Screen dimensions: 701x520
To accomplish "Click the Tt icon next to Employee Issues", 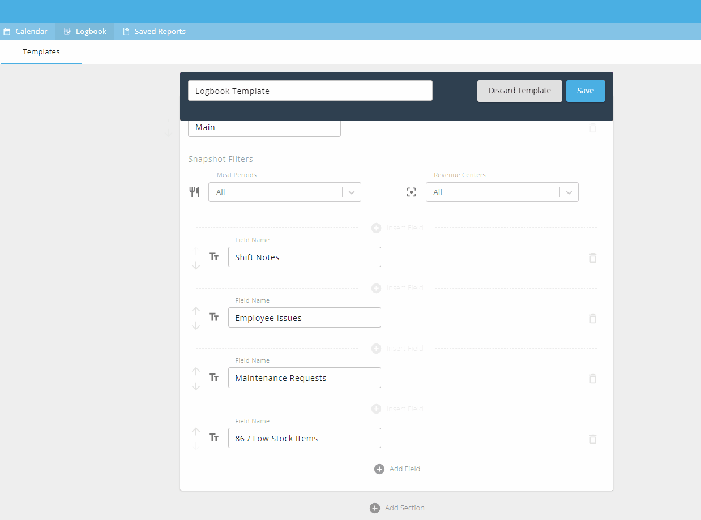I will [213, 317].
